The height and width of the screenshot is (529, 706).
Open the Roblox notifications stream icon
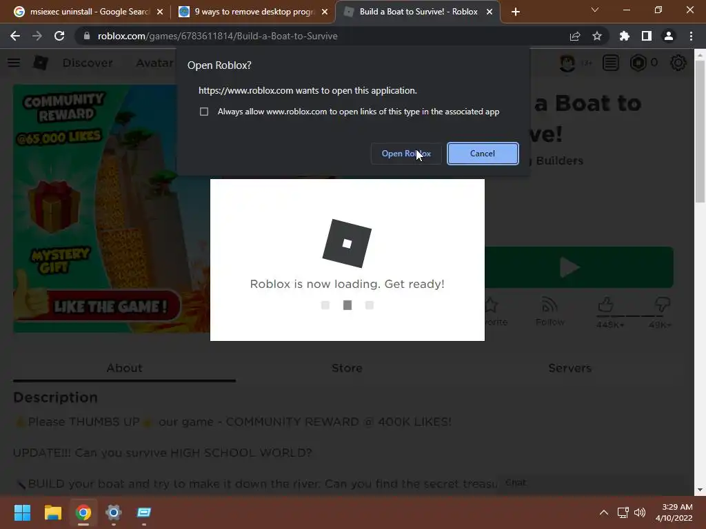tap(611, 63)
